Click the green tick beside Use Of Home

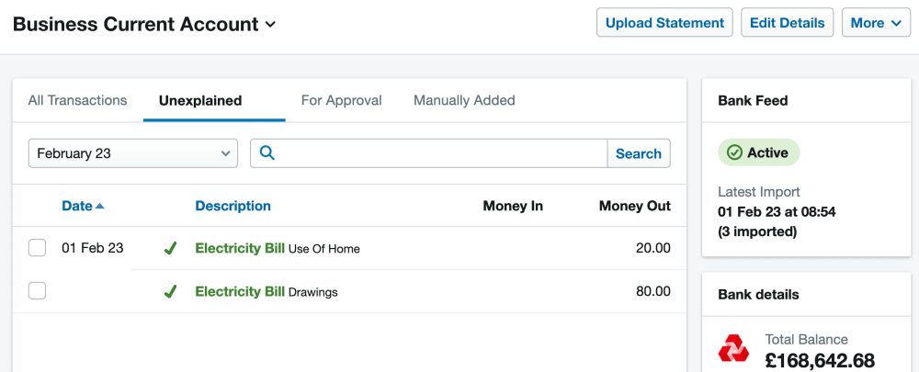[x=170, y=248]
